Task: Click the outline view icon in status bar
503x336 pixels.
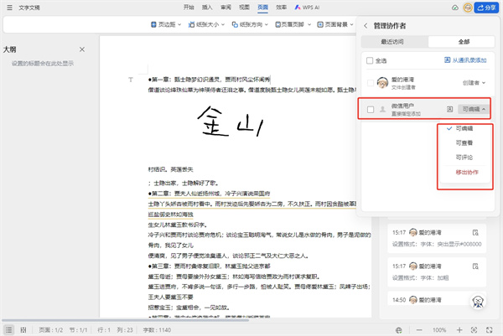Action: coord(8,330)
